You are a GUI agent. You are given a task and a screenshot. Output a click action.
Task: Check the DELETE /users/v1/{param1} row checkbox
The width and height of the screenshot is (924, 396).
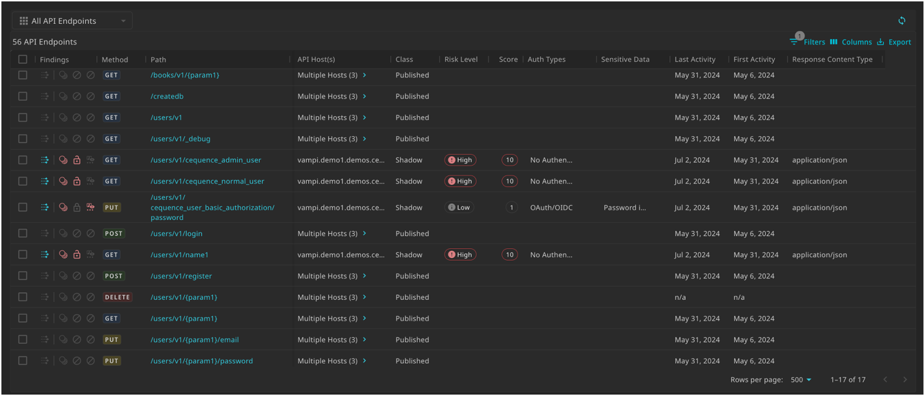pyautogui.click(x=23, y=297)
